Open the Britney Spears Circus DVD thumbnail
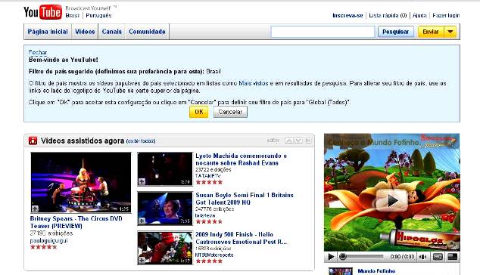Viewport: 480px width, 275px height. pos(81,182)
